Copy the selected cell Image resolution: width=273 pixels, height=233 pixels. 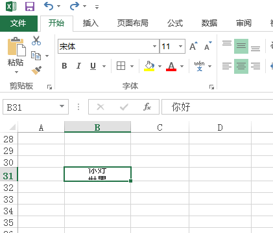[36, 56]
